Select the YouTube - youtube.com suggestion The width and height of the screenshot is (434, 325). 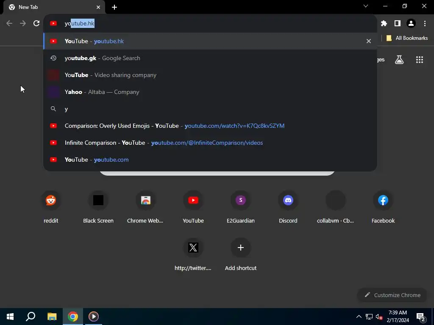click(210, 160)
